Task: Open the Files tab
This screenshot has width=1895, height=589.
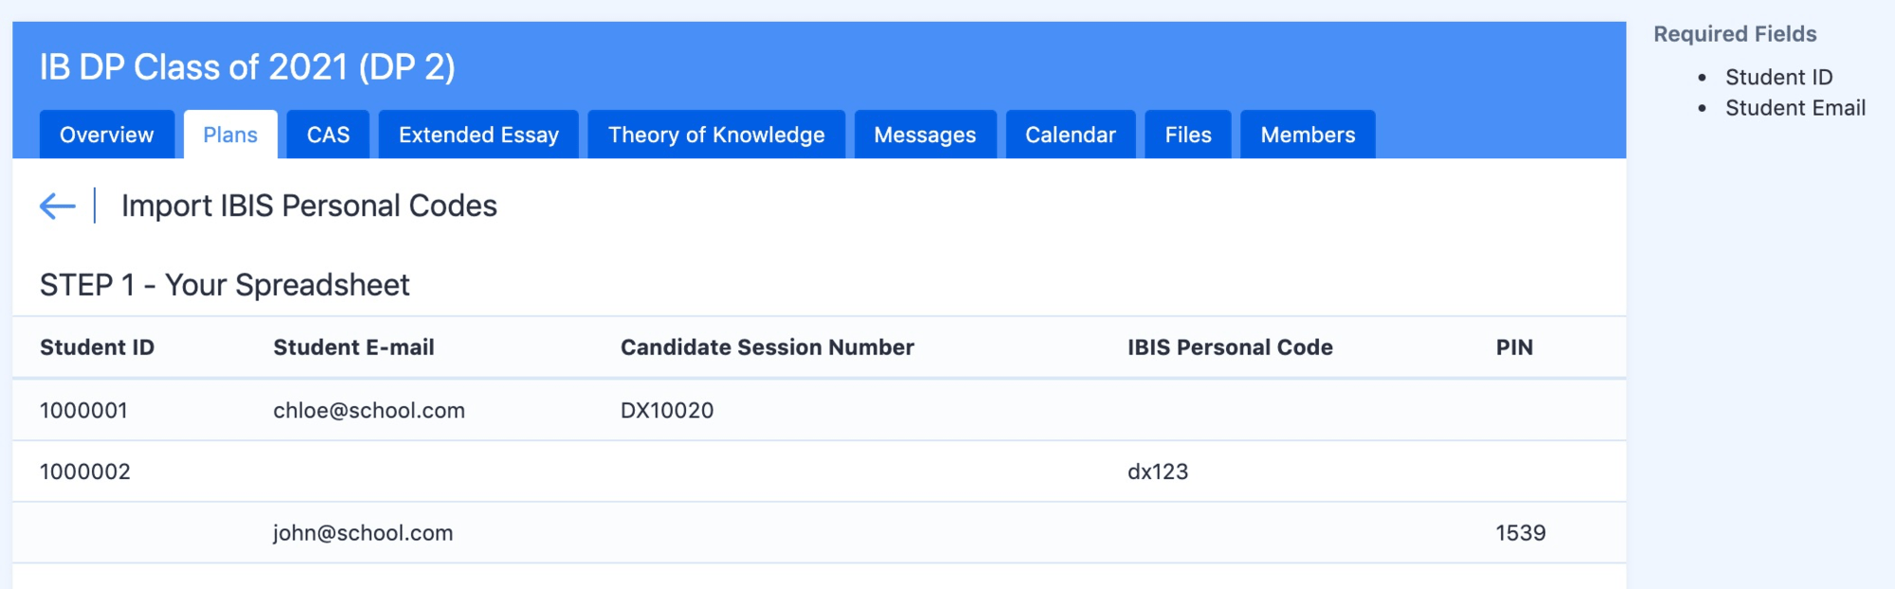Action: pos(1188,134)
